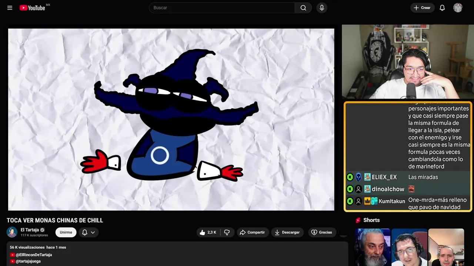
Task: Click streamer webcam overlay
Action: pyautogui.click(x=408, y=62)
